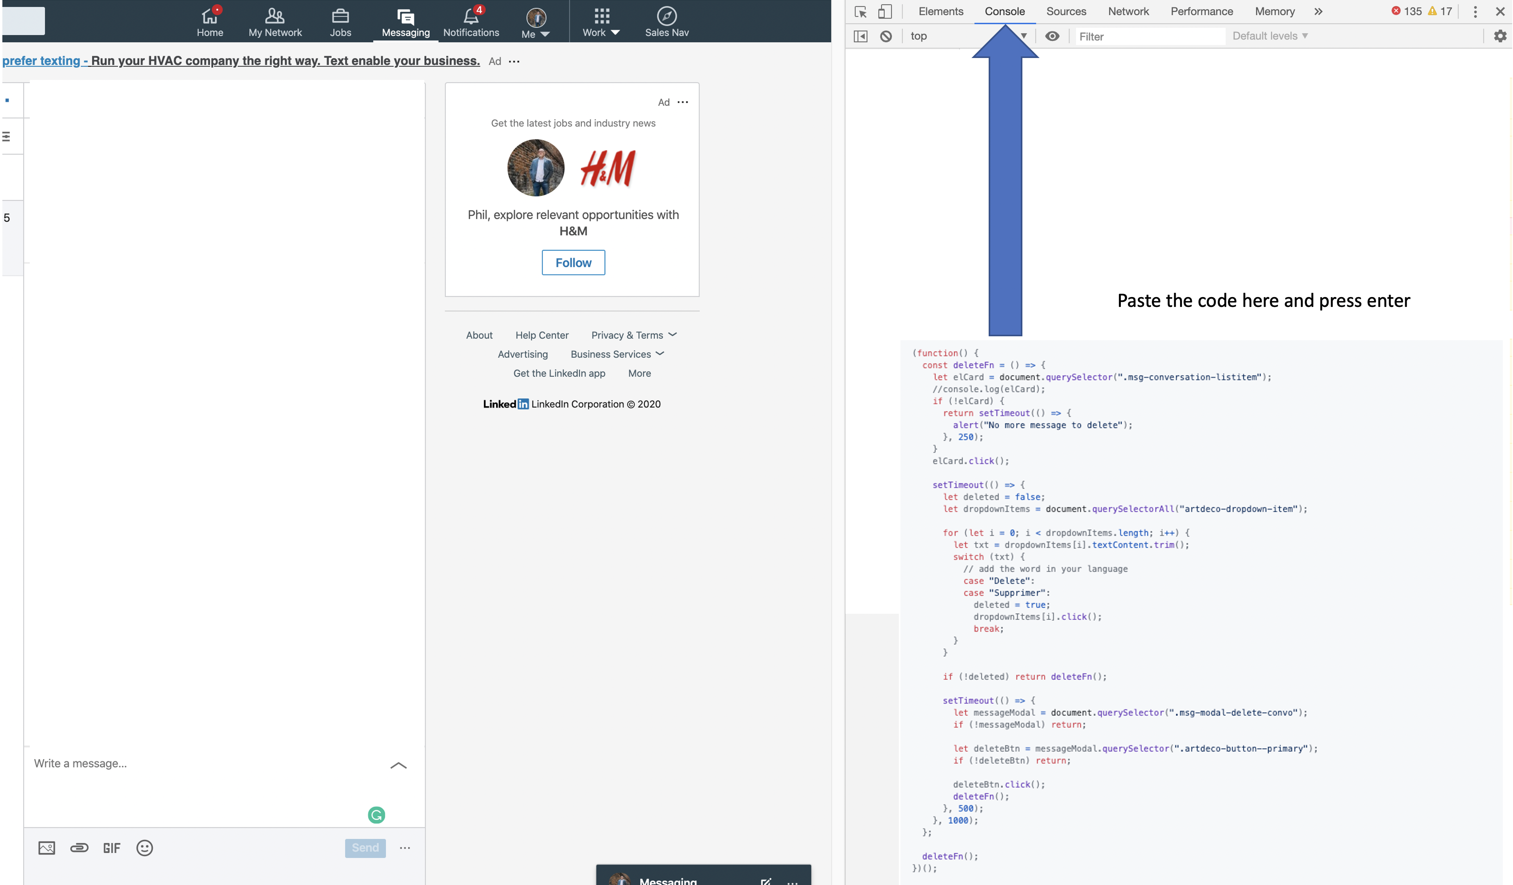
Task: Click the 135 errors counter
Action: pos(1406,11)
